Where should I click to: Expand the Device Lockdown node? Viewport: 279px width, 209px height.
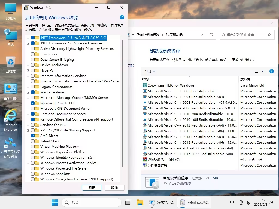coord(28,65)
